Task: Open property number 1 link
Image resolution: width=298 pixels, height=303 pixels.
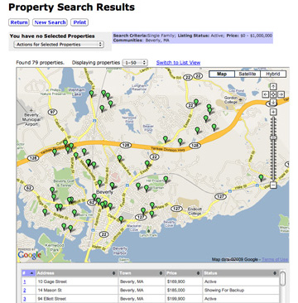Action: pos(24,281)
